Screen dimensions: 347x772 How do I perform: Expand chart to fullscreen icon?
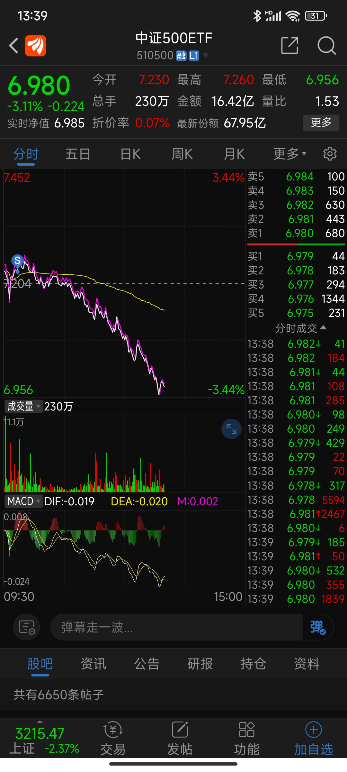[231, 429]
